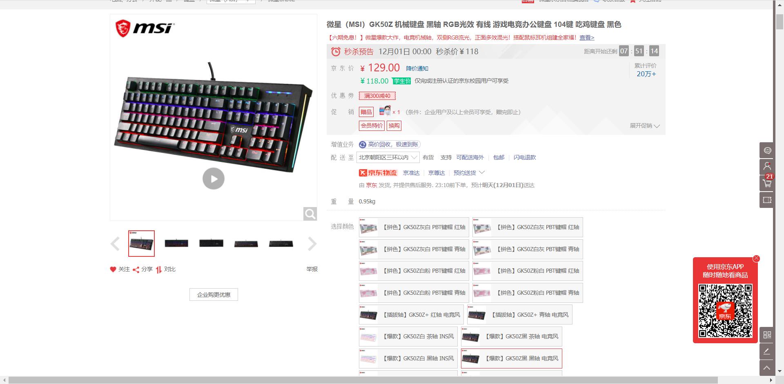Play the product video
The image size is (784, 384).
click(214, 179)
